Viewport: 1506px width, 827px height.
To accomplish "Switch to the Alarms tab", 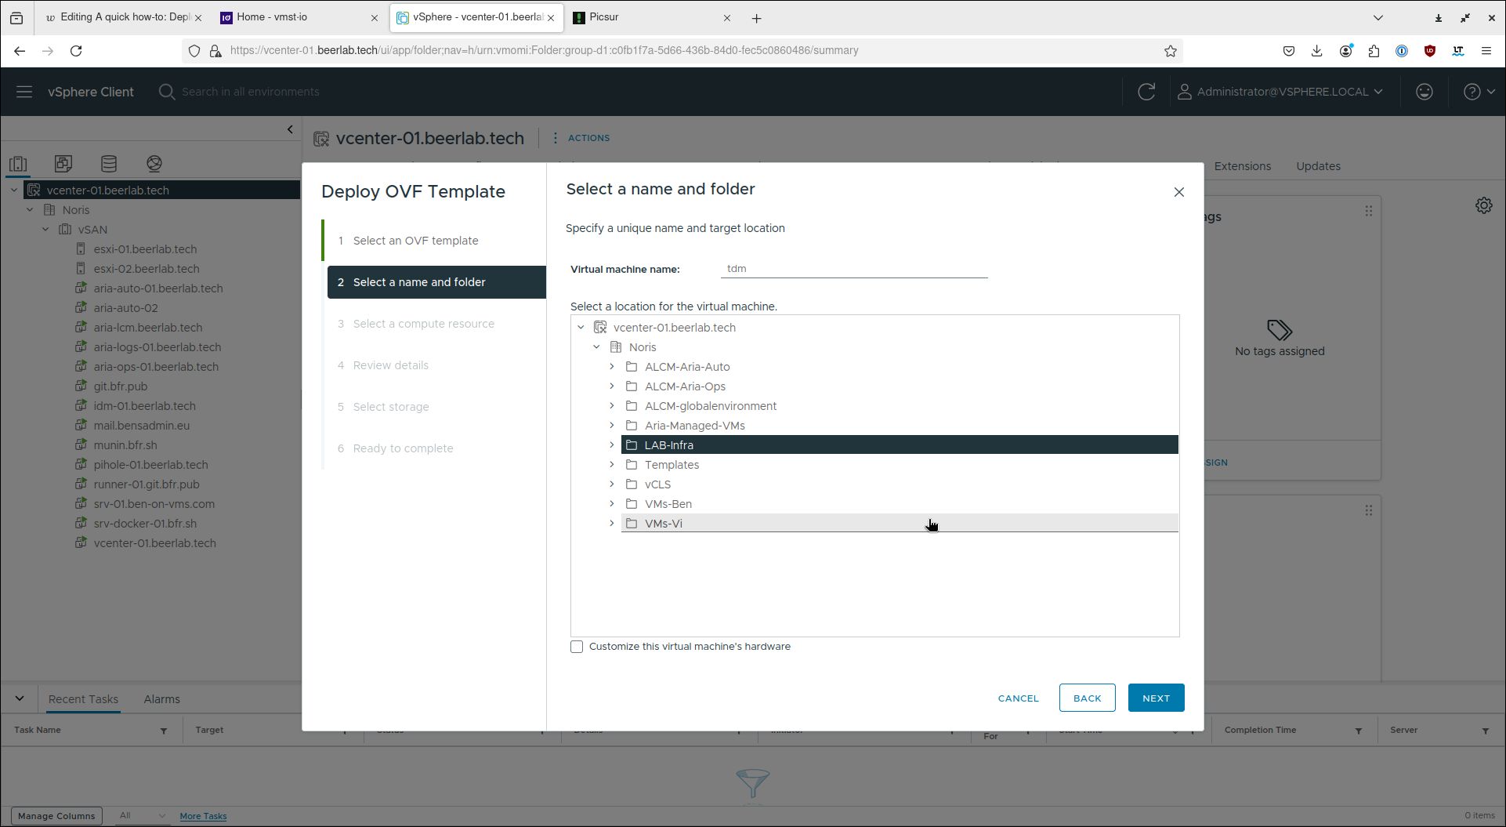I will (161, 699).
